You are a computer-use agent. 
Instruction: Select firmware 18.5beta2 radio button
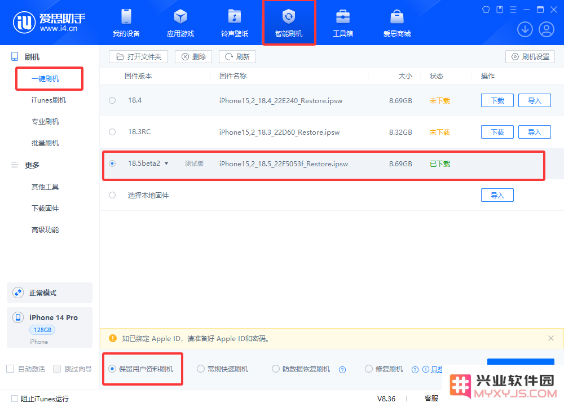click(x=112, y=163)
